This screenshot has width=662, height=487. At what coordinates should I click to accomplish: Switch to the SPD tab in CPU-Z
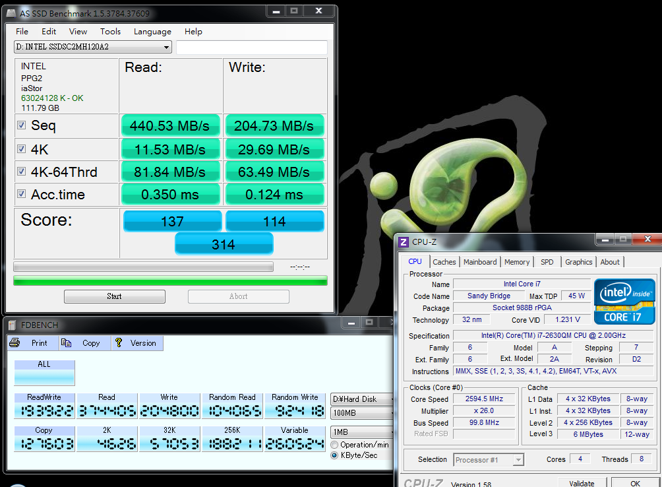coord(547,262)
